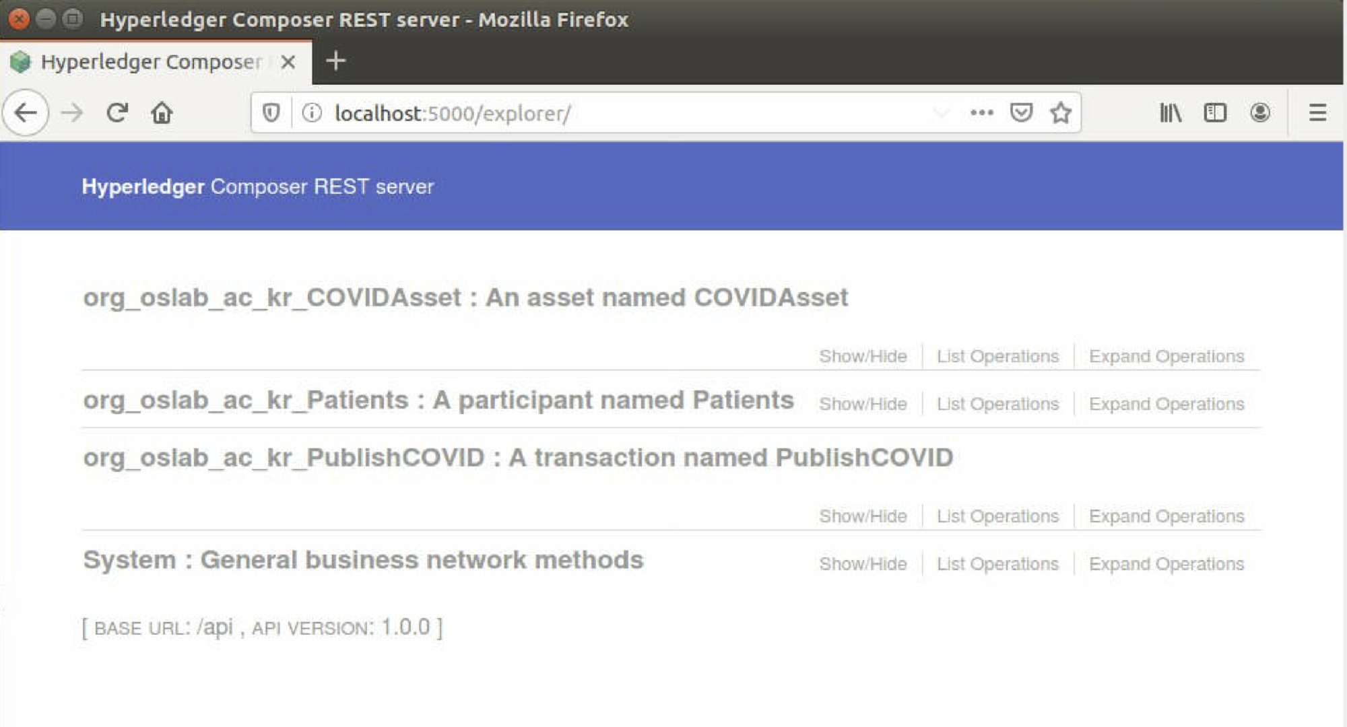1347x727 pixels.
Task: Toggle the sidebar view icon
Action: point(1215,112)
